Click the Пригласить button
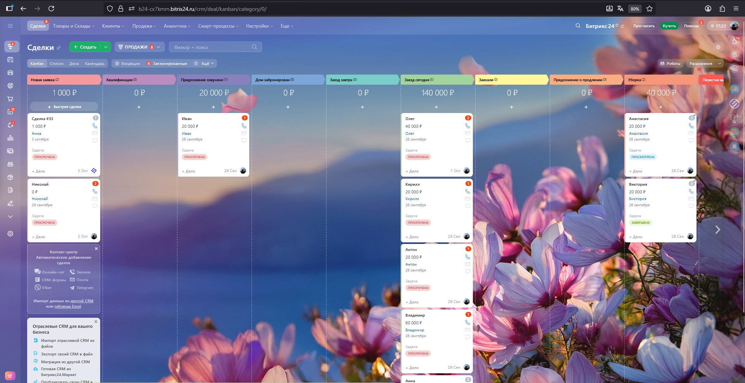Image resolution: width=745 pixels, height=383 pixels. [644, 26]
